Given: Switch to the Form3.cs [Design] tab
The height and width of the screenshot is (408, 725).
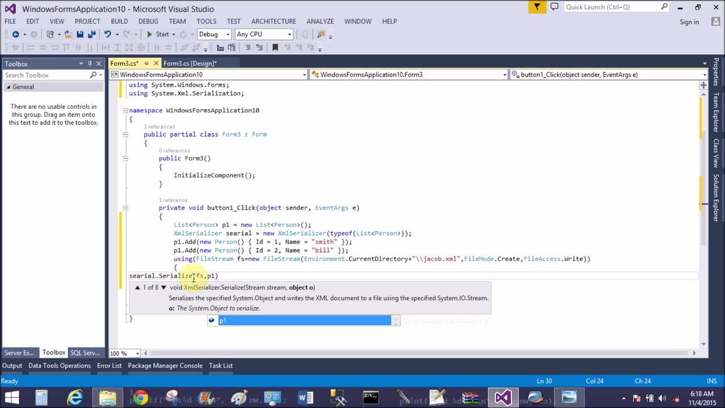Looking at the screenshot, I should pyautogui.click(x=190, y=63).
